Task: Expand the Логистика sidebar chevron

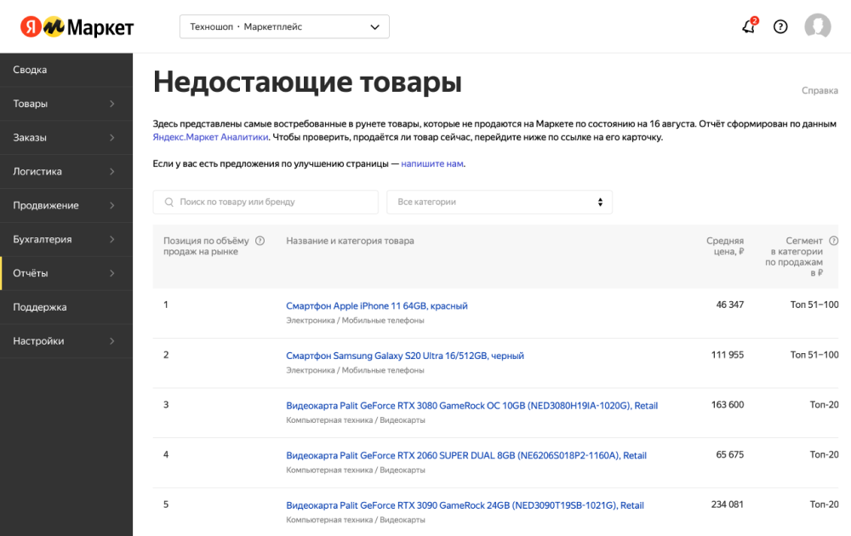Action: (x=111, y=171)
